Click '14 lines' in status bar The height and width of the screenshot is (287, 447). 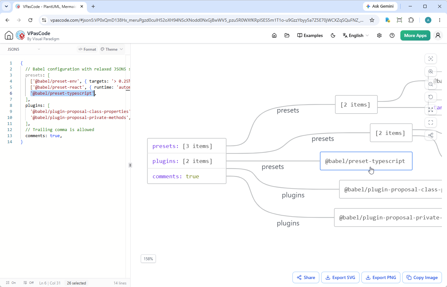(x=120, y=283)
